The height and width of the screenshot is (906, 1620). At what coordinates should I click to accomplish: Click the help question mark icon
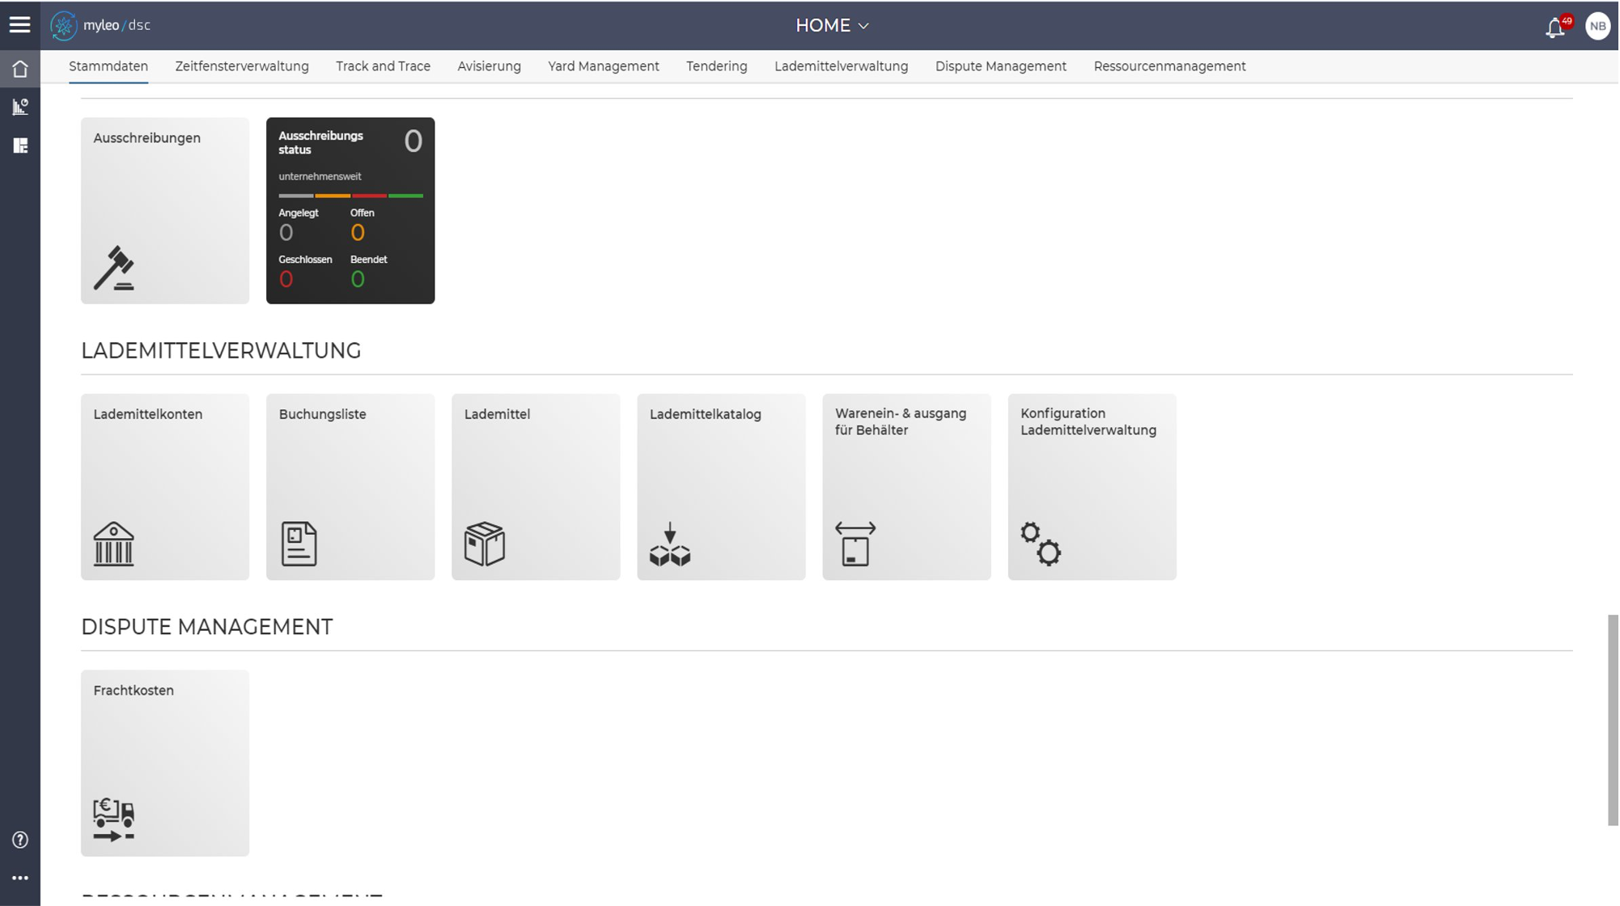[x=20, y=840]
